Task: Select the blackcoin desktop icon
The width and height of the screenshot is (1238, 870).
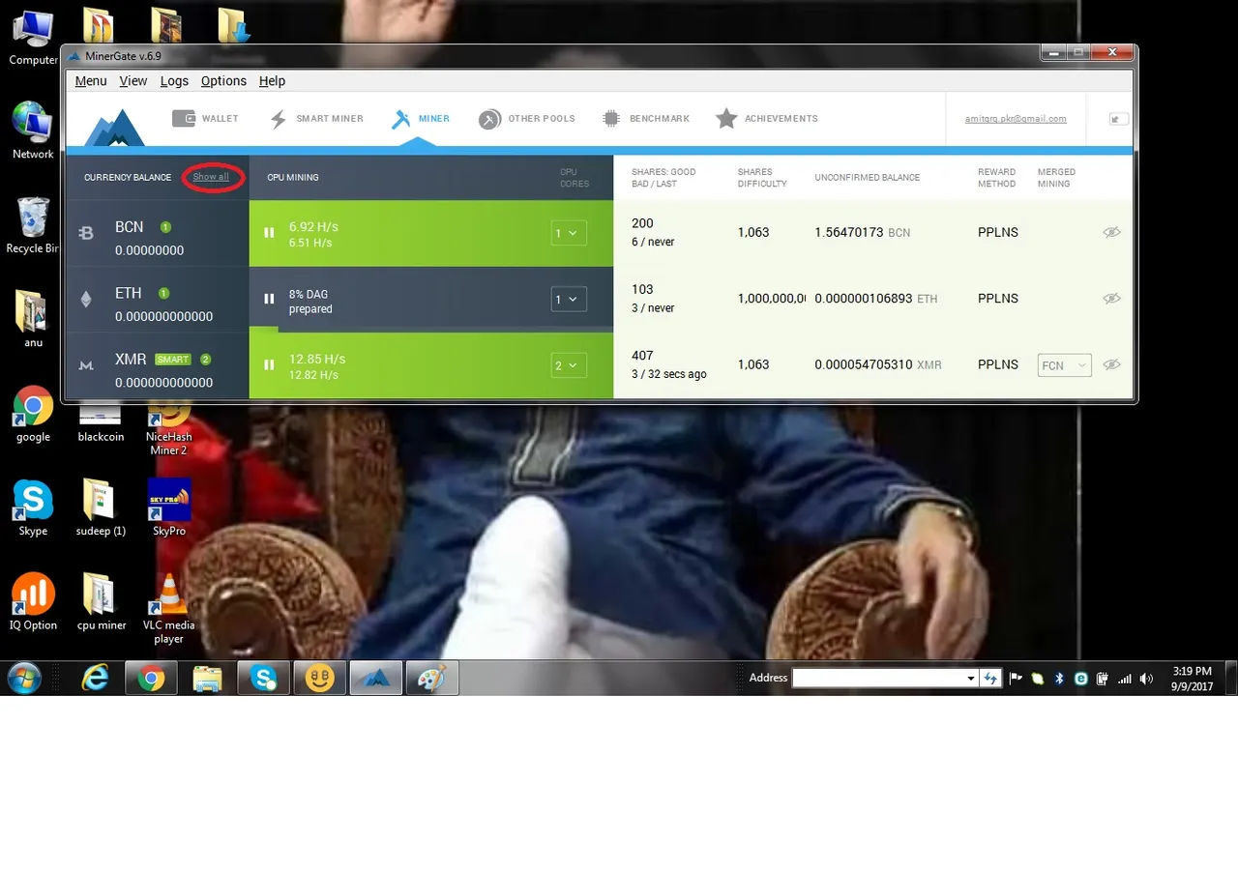Action: 101,423
